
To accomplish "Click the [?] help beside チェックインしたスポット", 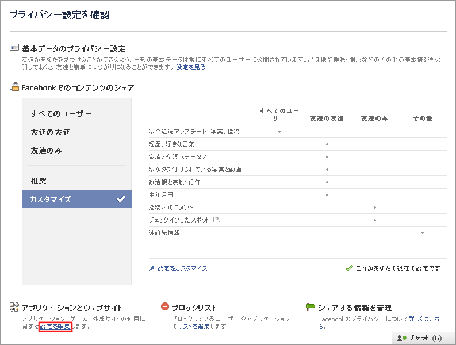I will pos(217,220).
